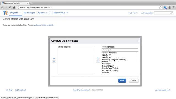Screen dimensions: 176x99
Task: Open the Feedback link in footer
Action: (x=21, y=90)
